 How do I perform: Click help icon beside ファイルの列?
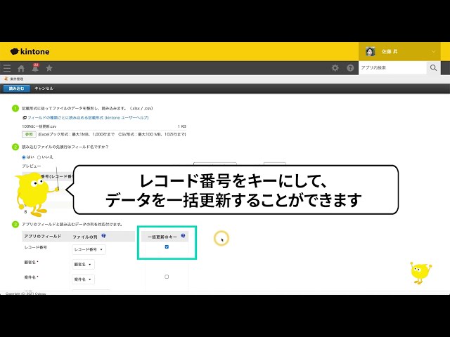point(103,236)
